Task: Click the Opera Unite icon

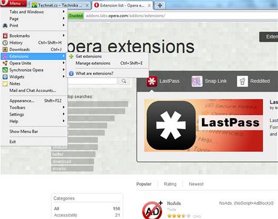Action: [5, 64]
